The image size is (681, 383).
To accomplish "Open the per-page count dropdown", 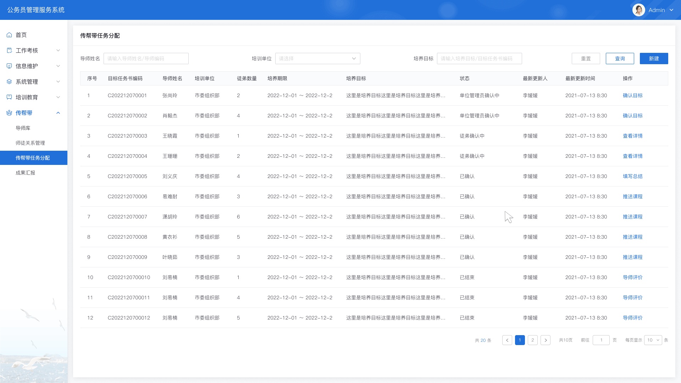I will (x=653, y=340).
